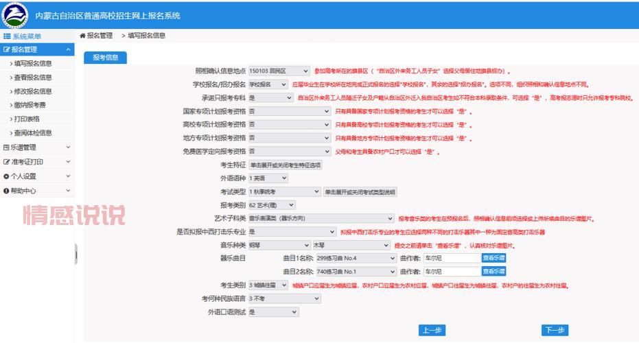Open 打印表格 in the sidebar
Image resolution: width=639 pixels, height=343 pixels.
pyautogui.click(x=27, y=119)
